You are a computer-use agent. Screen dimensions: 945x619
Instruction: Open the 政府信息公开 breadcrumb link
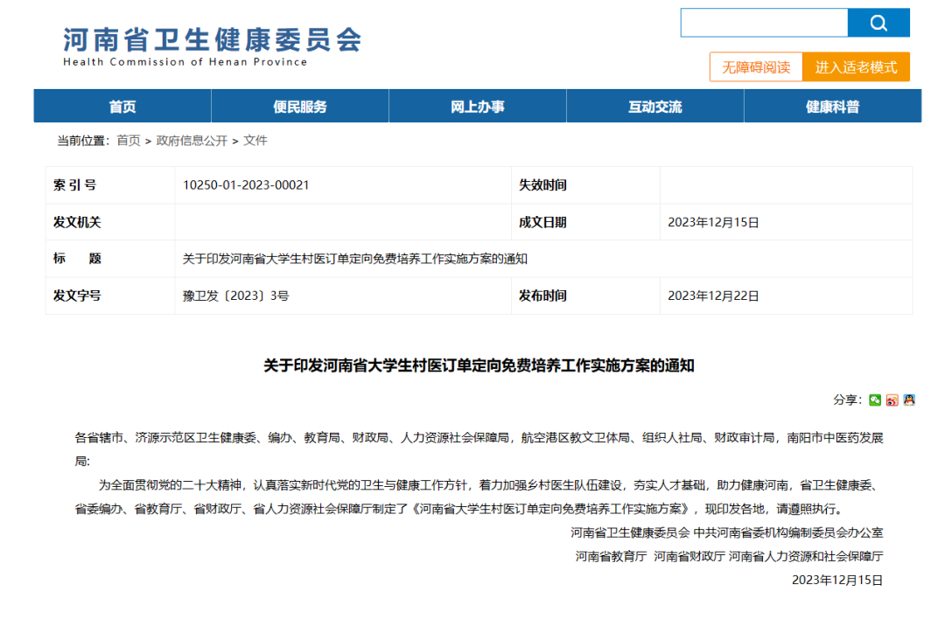(x=194, y=139)
